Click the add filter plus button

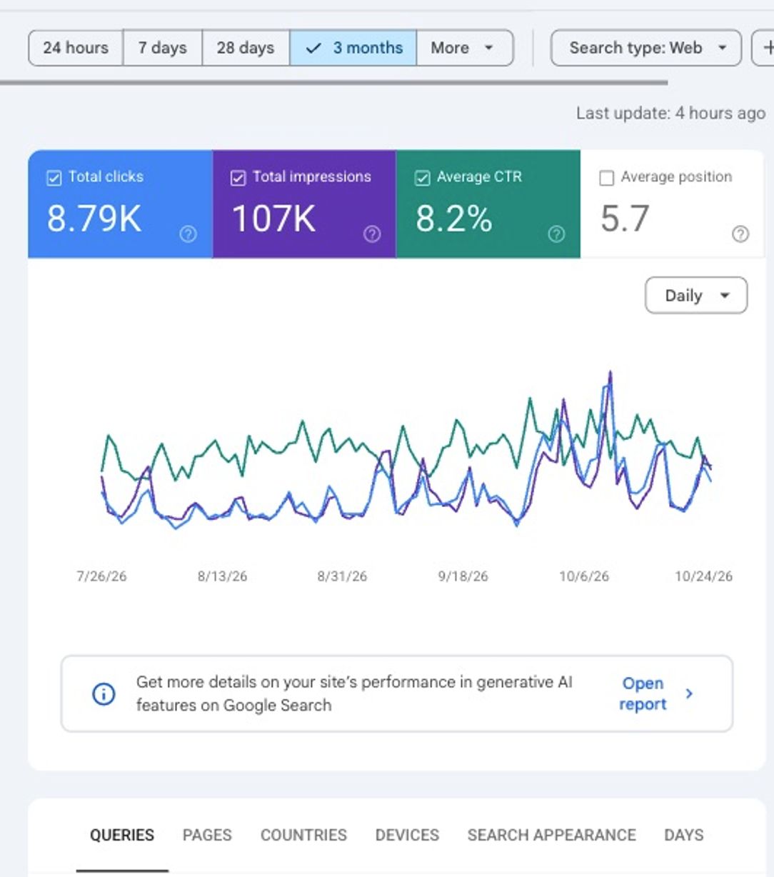(764, 48)
